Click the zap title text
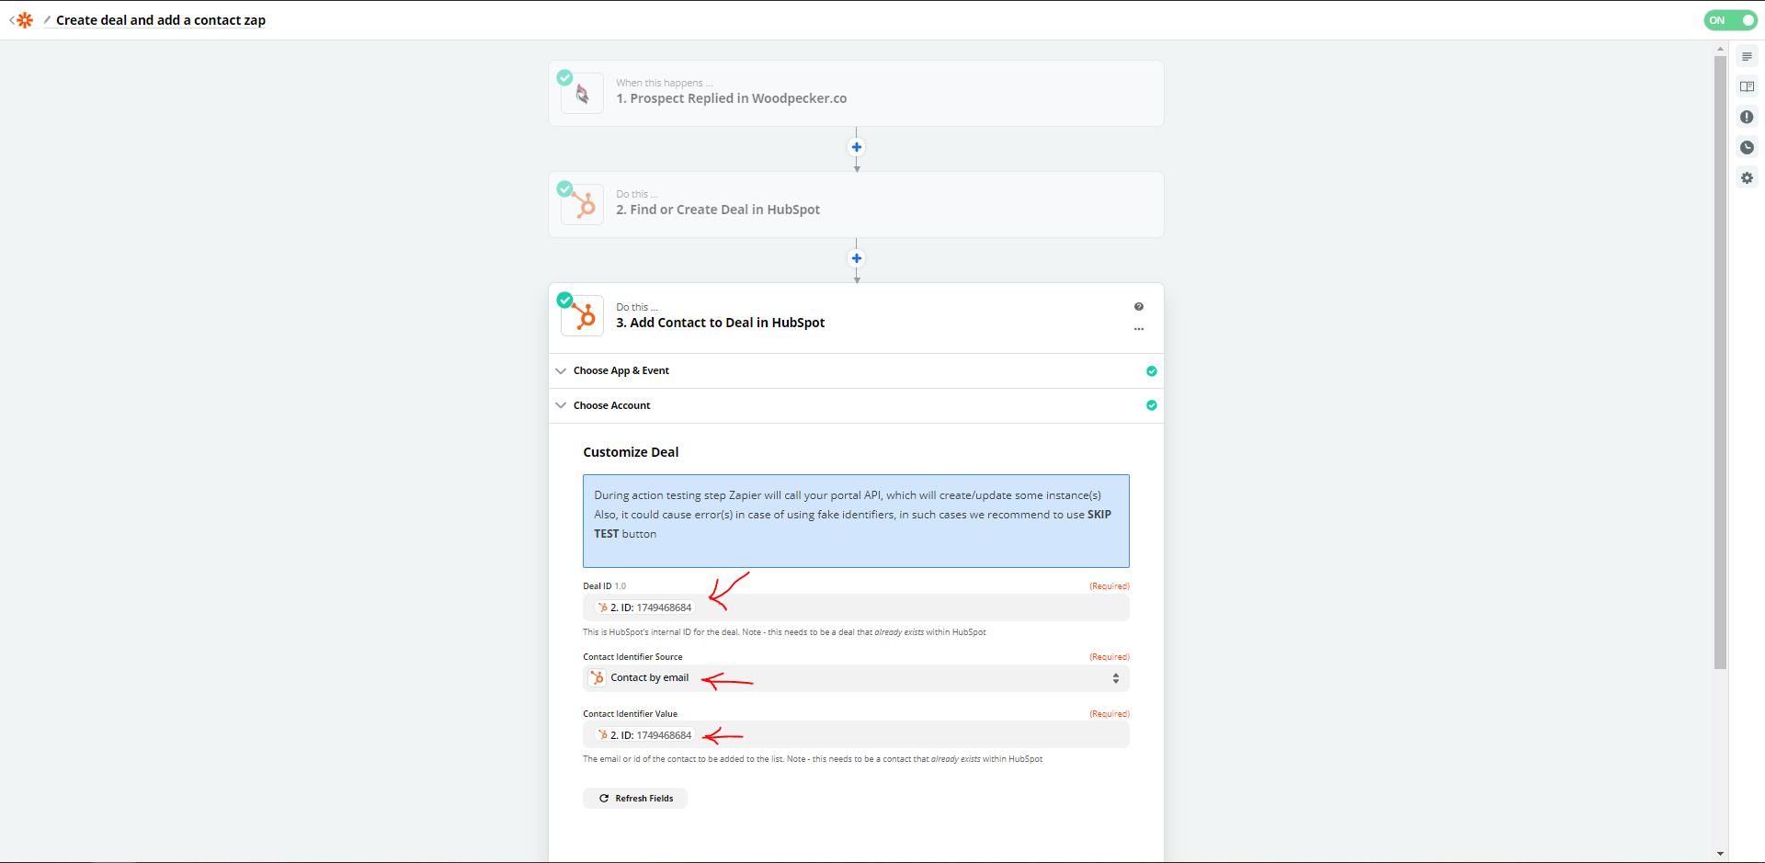Viewport: 1765px width, 863px height. (x=161, y=20)
